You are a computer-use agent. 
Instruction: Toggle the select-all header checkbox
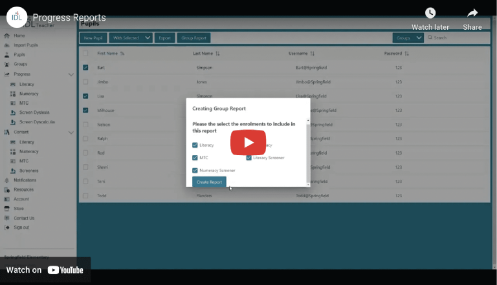85,53
